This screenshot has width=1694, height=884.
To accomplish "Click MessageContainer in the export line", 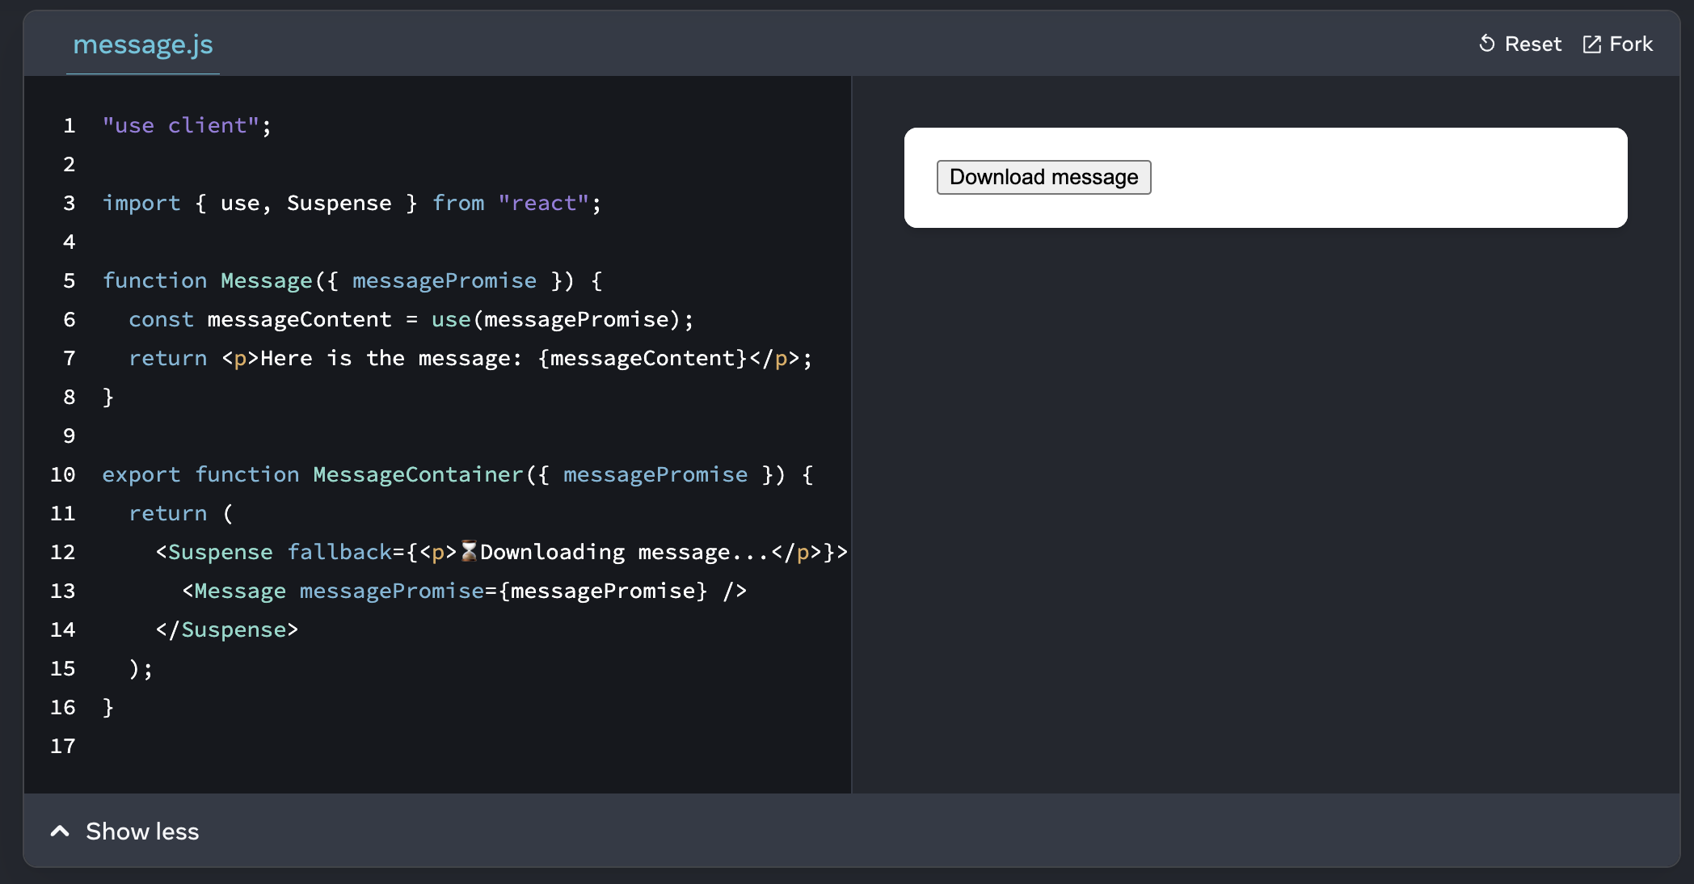I will click(x=418, y=475).
